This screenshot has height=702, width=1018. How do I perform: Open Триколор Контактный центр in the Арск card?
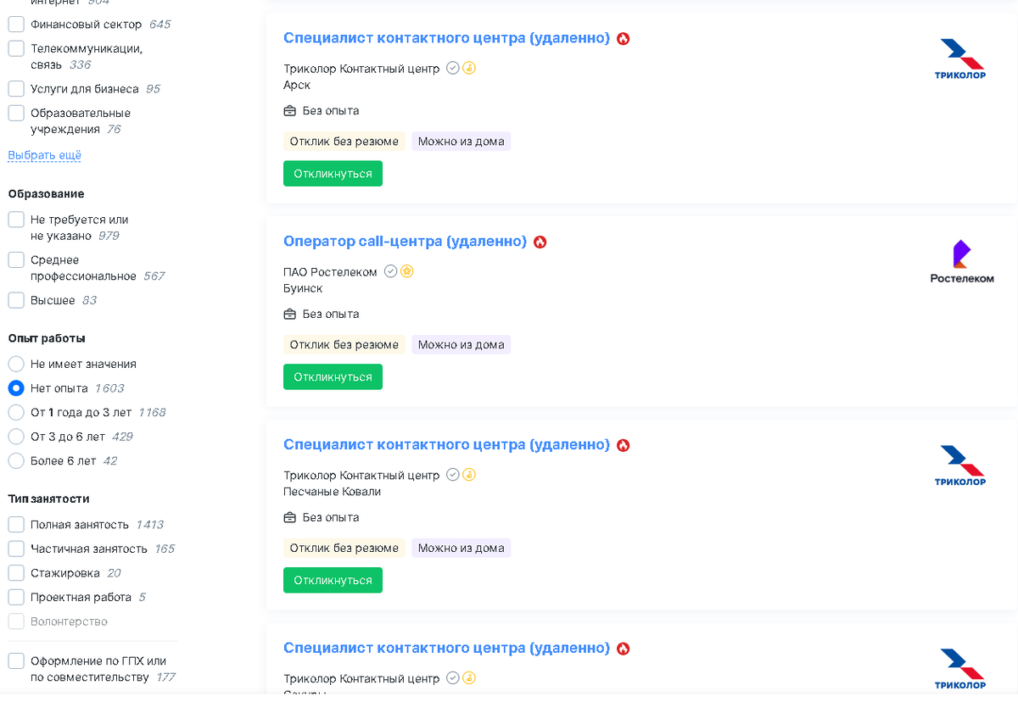tap(361, 70)
